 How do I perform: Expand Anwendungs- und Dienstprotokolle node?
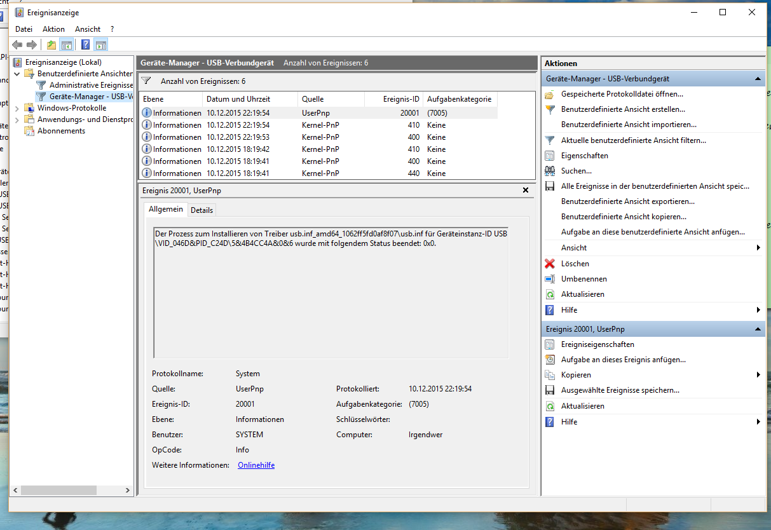[17, 119]
